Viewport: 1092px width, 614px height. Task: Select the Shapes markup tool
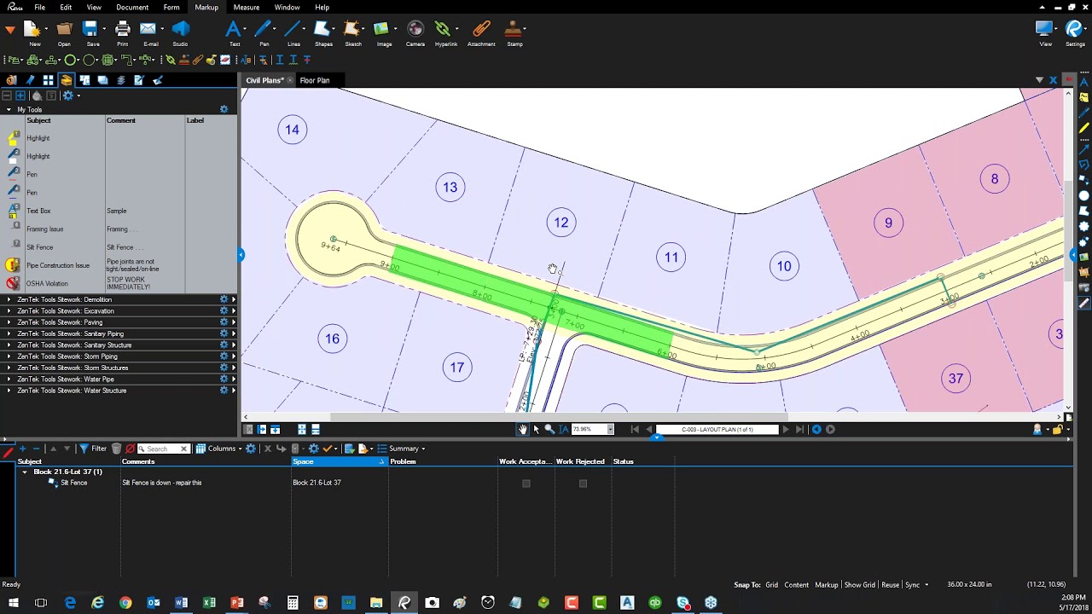point(323,32)
